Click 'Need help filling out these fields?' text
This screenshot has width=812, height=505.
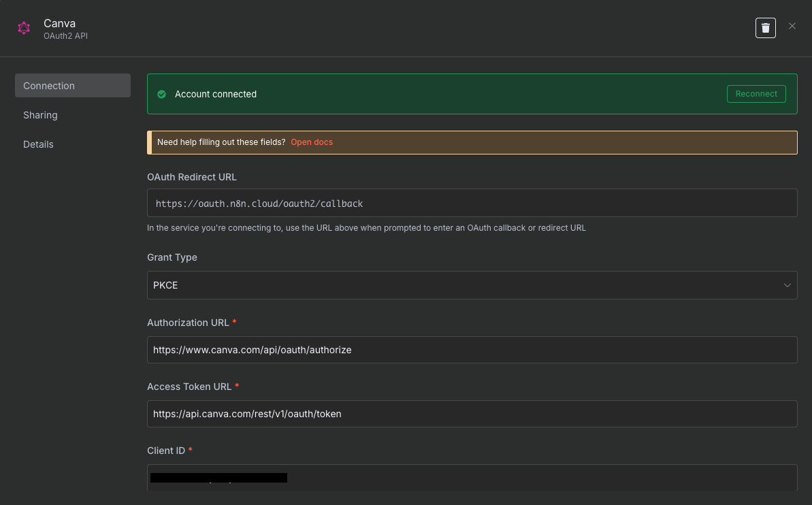221,142
